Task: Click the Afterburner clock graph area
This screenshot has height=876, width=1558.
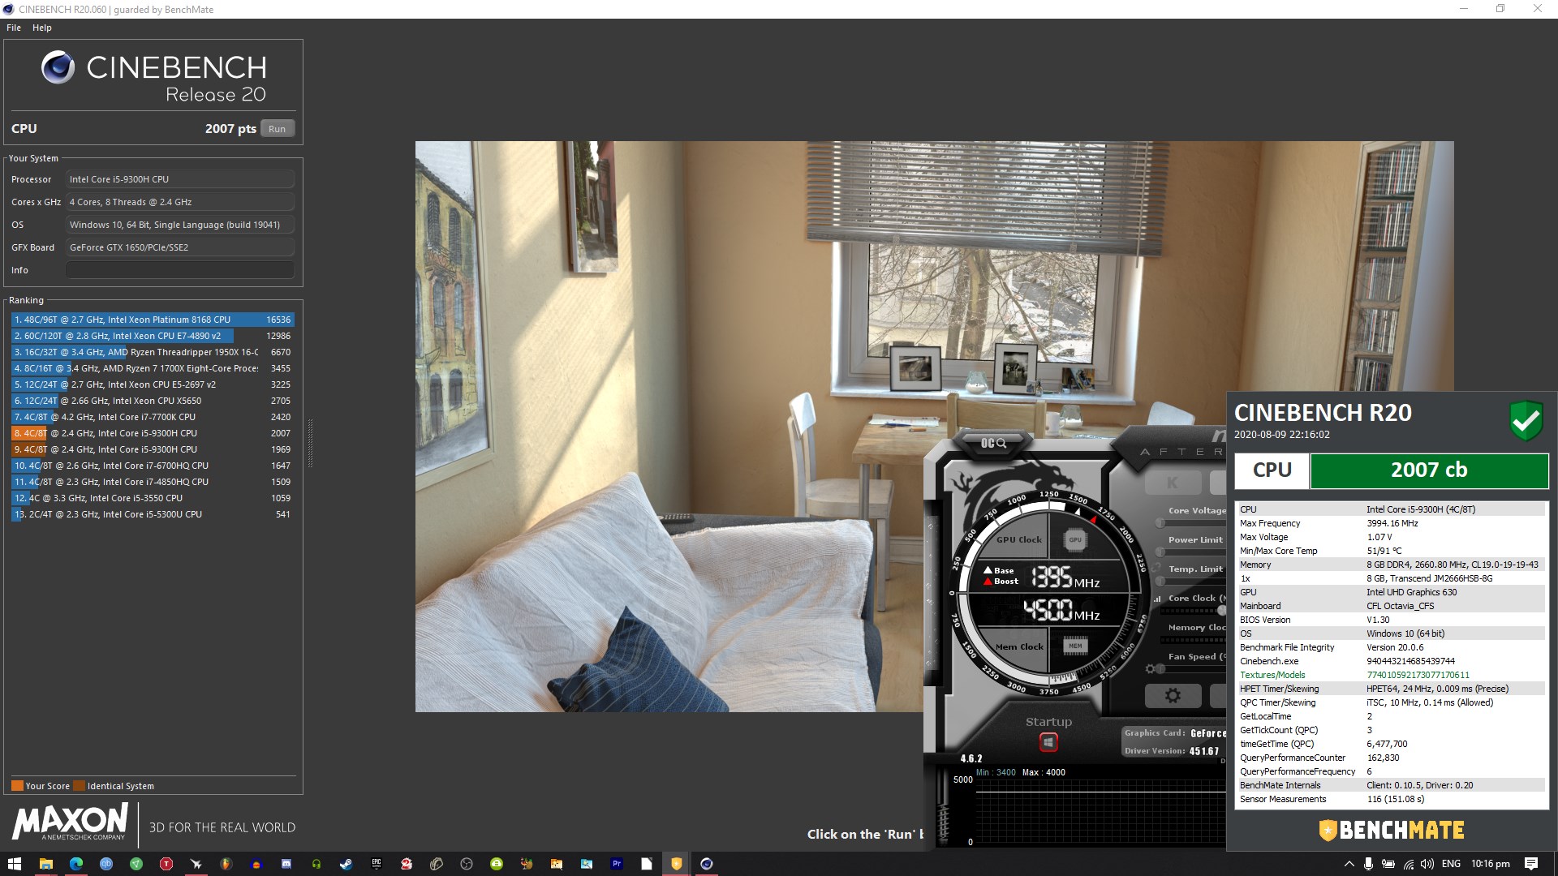Action: (x=1100, y=811)
